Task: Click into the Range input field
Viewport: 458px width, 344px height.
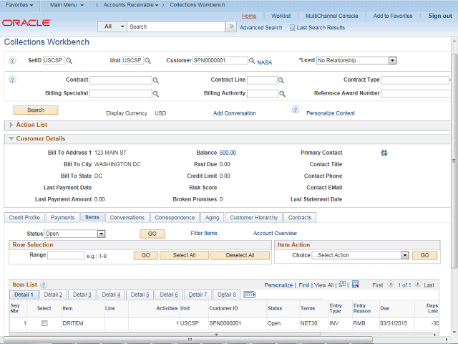Action: point(66,255)
